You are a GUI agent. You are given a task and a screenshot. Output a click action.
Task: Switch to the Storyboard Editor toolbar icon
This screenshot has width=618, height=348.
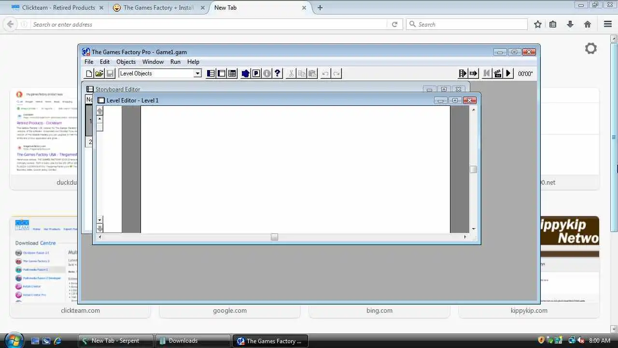(211, 73)
